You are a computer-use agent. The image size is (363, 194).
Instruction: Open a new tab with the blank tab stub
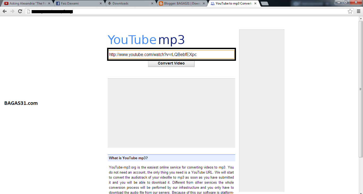coord(264,3)
